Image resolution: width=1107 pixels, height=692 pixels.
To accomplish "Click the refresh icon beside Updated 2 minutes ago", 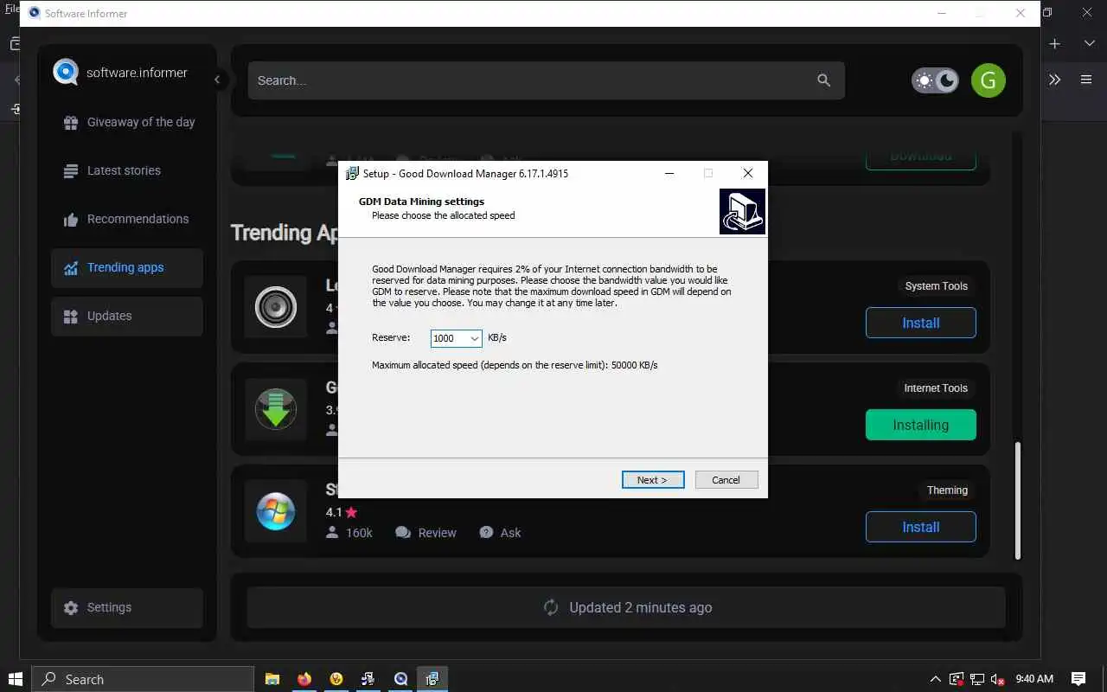I will [x=551, y=607].
